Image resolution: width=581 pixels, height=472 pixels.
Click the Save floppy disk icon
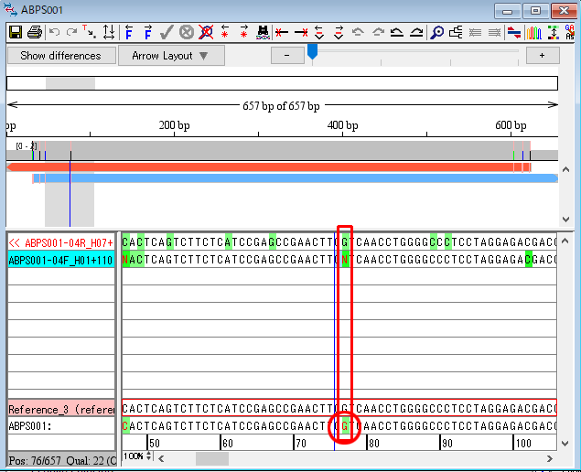tap(15, 33)
